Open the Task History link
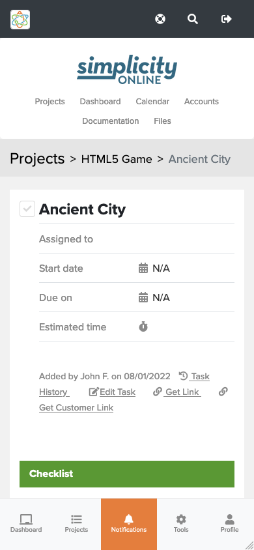 [x=124, y=384]
